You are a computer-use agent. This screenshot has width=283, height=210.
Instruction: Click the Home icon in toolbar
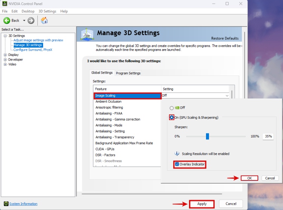pos(44,20)
